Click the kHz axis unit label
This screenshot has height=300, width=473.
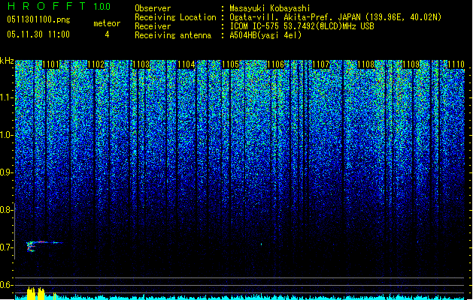coord(7,61)
